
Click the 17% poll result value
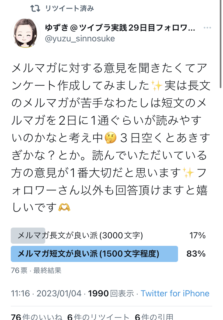pyautogui.click(x=197, y=236)
